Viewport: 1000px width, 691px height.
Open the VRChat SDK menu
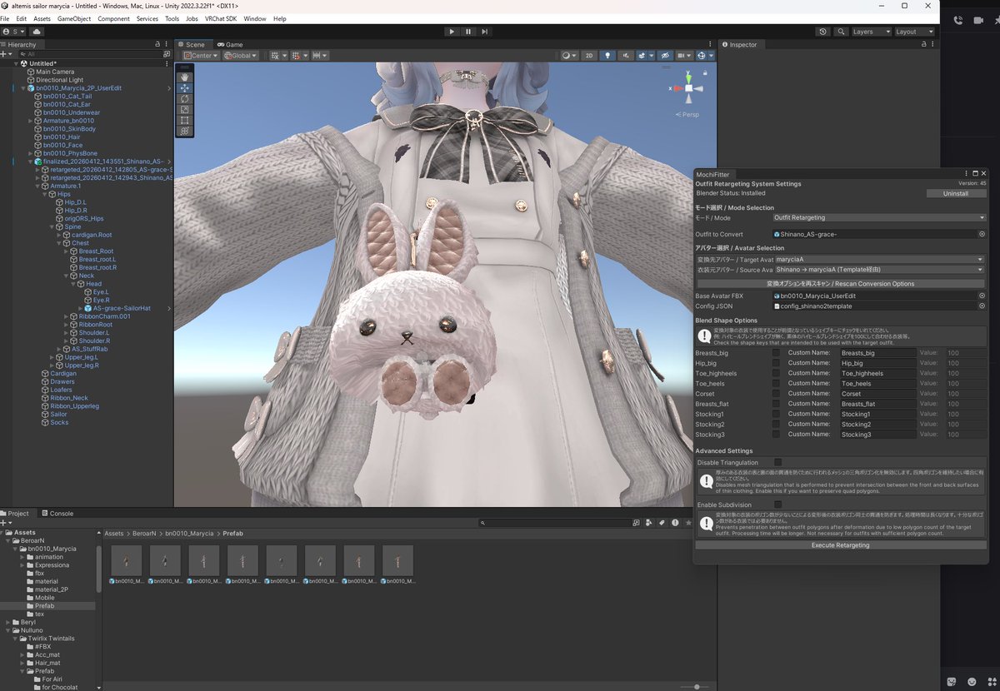tap(221, 18)
